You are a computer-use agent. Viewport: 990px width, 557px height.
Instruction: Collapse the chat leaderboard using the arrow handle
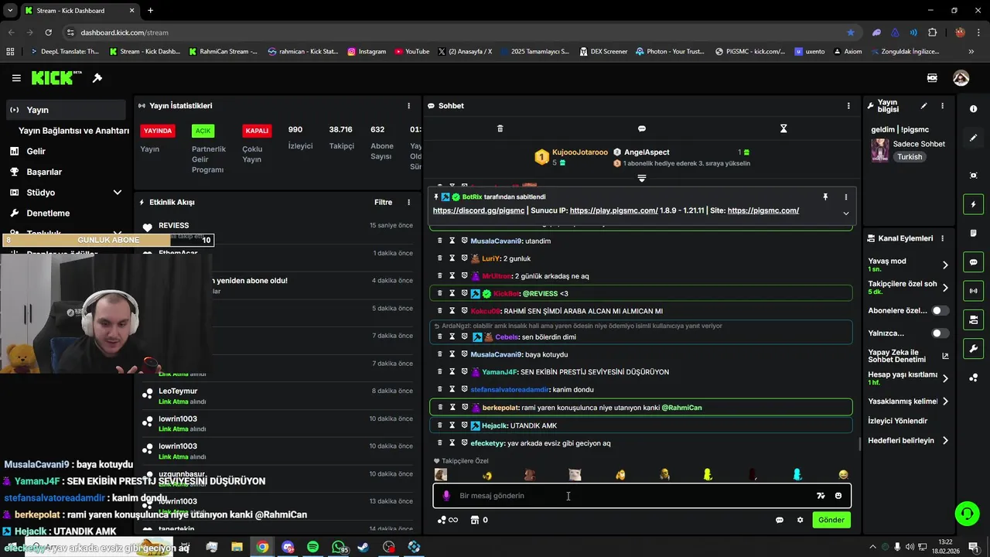pyautogui.click(x=642, y=179)
